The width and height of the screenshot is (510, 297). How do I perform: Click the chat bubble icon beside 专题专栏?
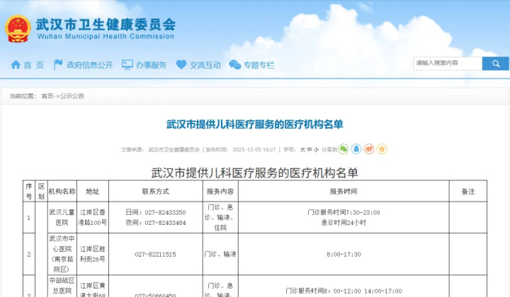point(235,65)
